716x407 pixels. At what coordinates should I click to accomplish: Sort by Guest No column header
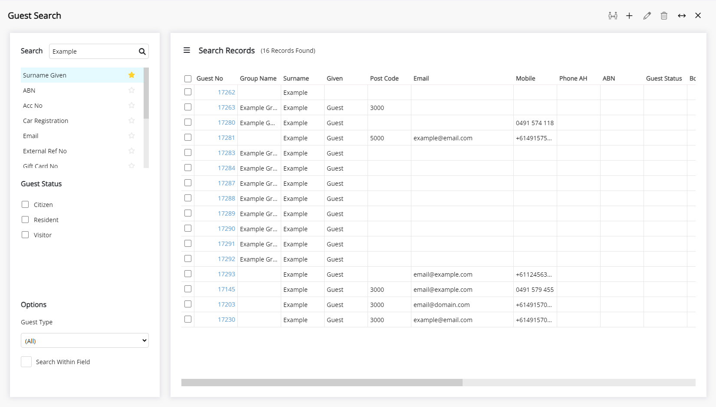click(210, 78)
